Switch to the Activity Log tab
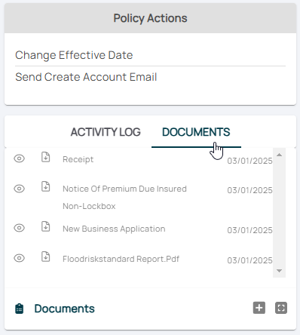 point(106,132)
